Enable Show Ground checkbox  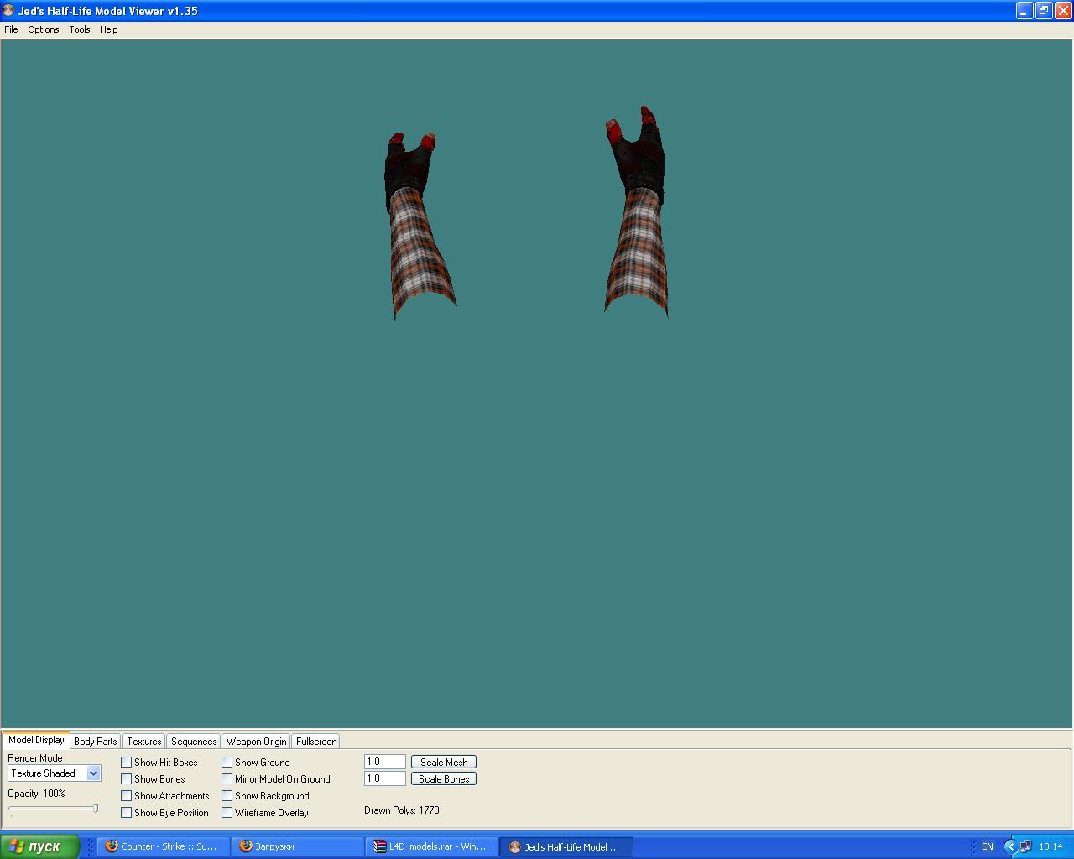pyautogui.click(x=227, y=763)
